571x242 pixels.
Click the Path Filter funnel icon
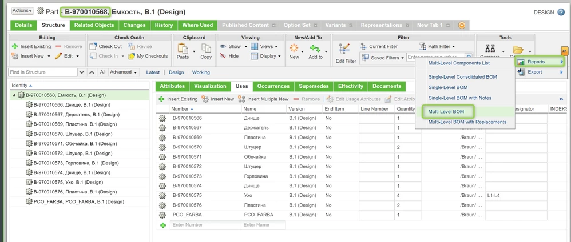click(422, 46)
